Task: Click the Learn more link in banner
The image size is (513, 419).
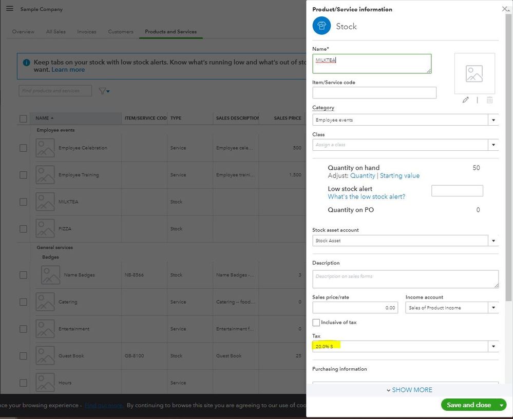Action: click(x=68, y=70)
